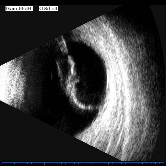Click the Gain:88dB label
Image resolution: width=166 pixels, height=166 pixels.
click(x=19, y=8)
